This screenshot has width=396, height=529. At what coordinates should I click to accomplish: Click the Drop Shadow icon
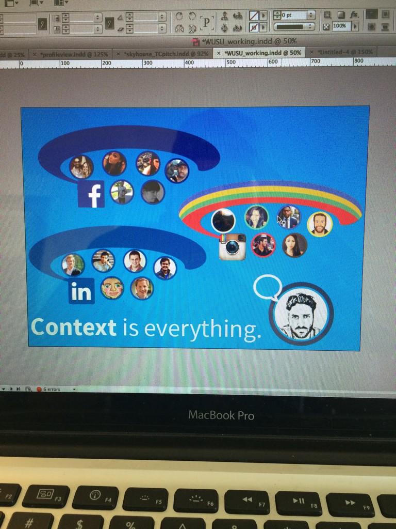(x=341, y=15)
